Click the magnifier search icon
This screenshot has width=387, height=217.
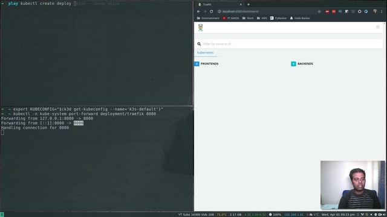(x=199, y=44)
